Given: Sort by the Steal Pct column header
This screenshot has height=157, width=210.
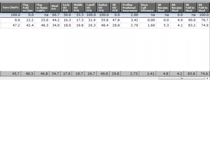Looking at the screenshot, I should [55, 7].
